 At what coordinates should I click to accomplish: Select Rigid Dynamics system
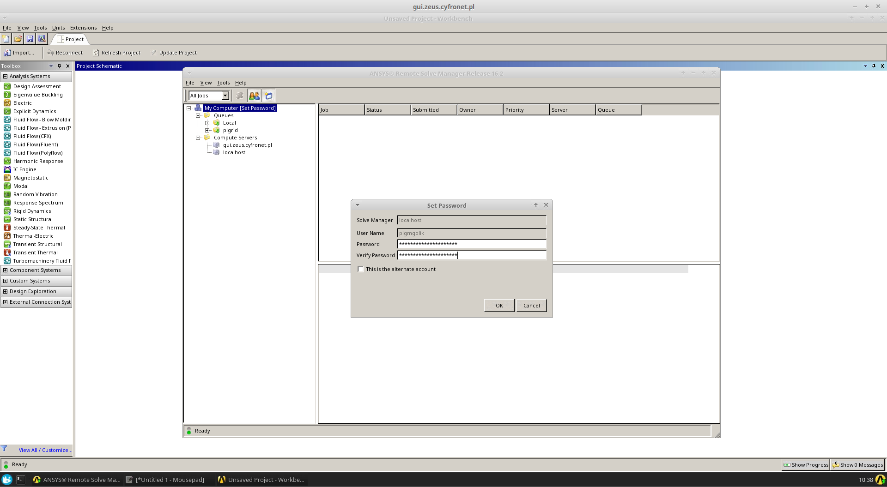tap(32, 211)
